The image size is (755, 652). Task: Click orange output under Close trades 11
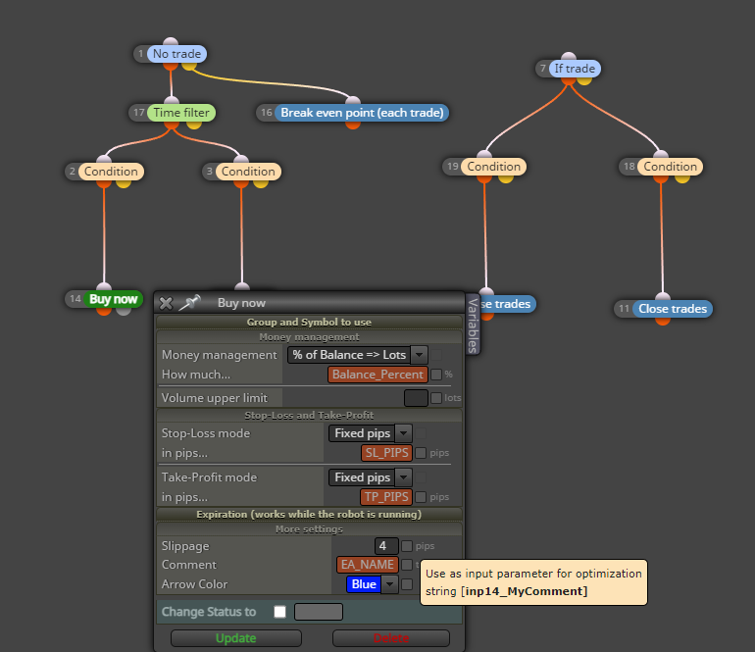663,321
